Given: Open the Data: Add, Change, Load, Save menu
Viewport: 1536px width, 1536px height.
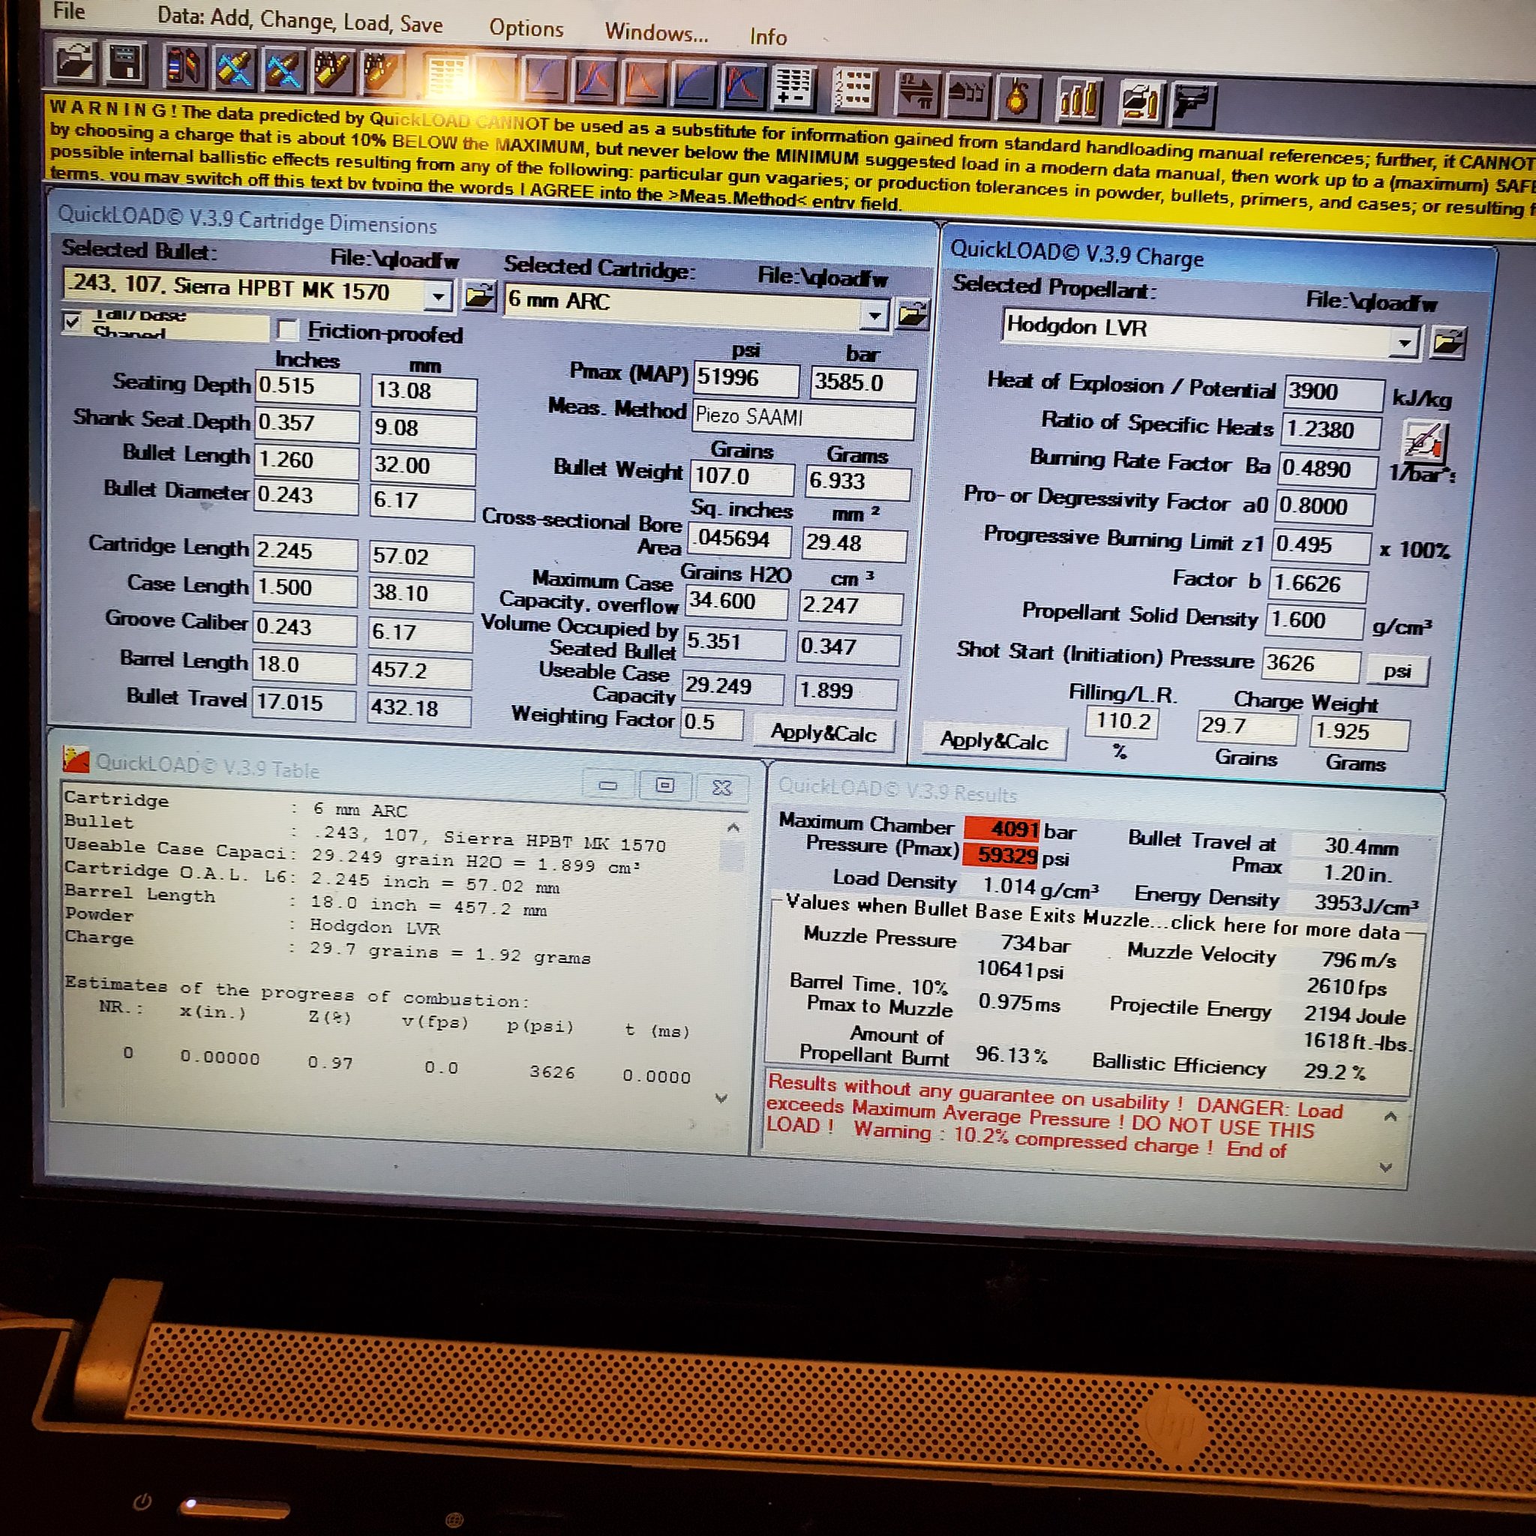Looking at the screenshot, I should [x=299, y=21].
